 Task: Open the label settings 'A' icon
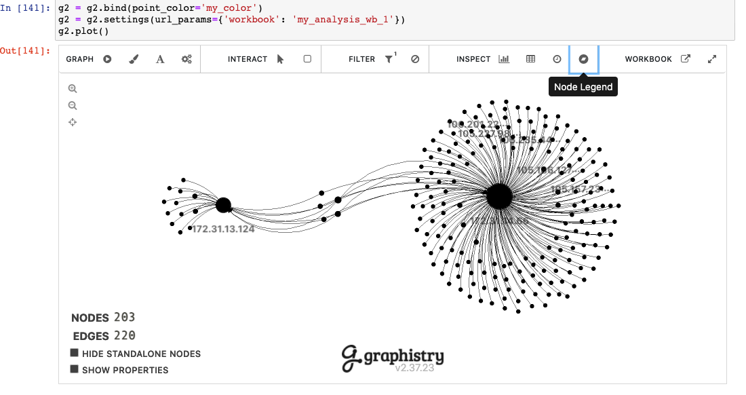tap(160, 59)
